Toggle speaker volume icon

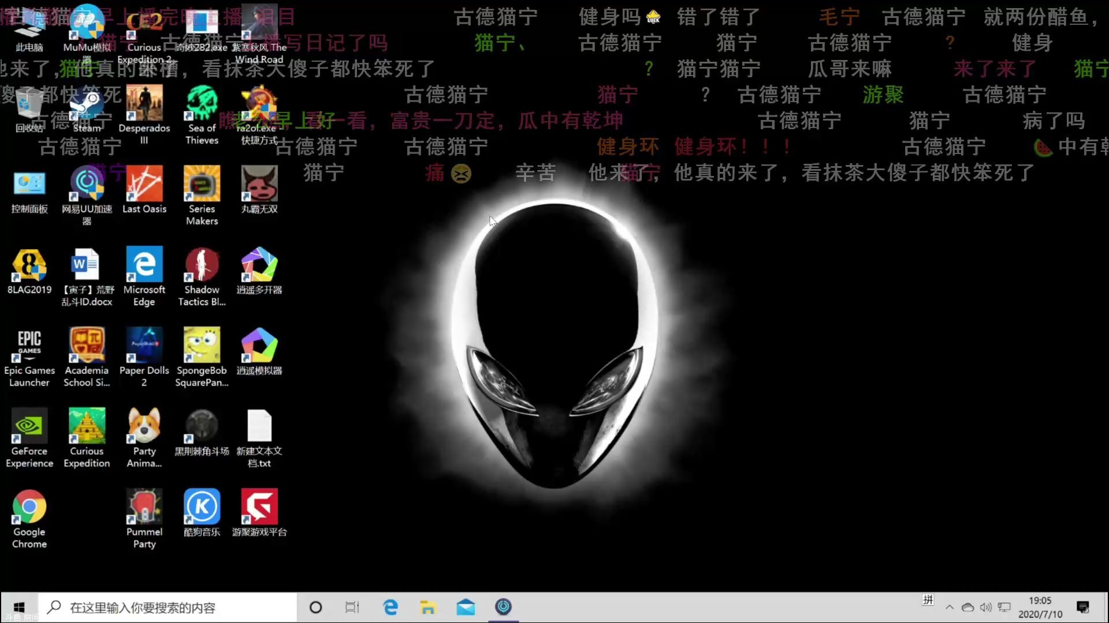pos(985,607)
